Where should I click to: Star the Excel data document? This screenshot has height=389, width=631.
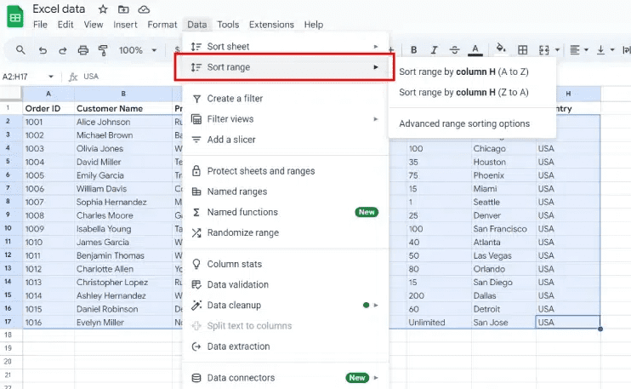(103, 9)
